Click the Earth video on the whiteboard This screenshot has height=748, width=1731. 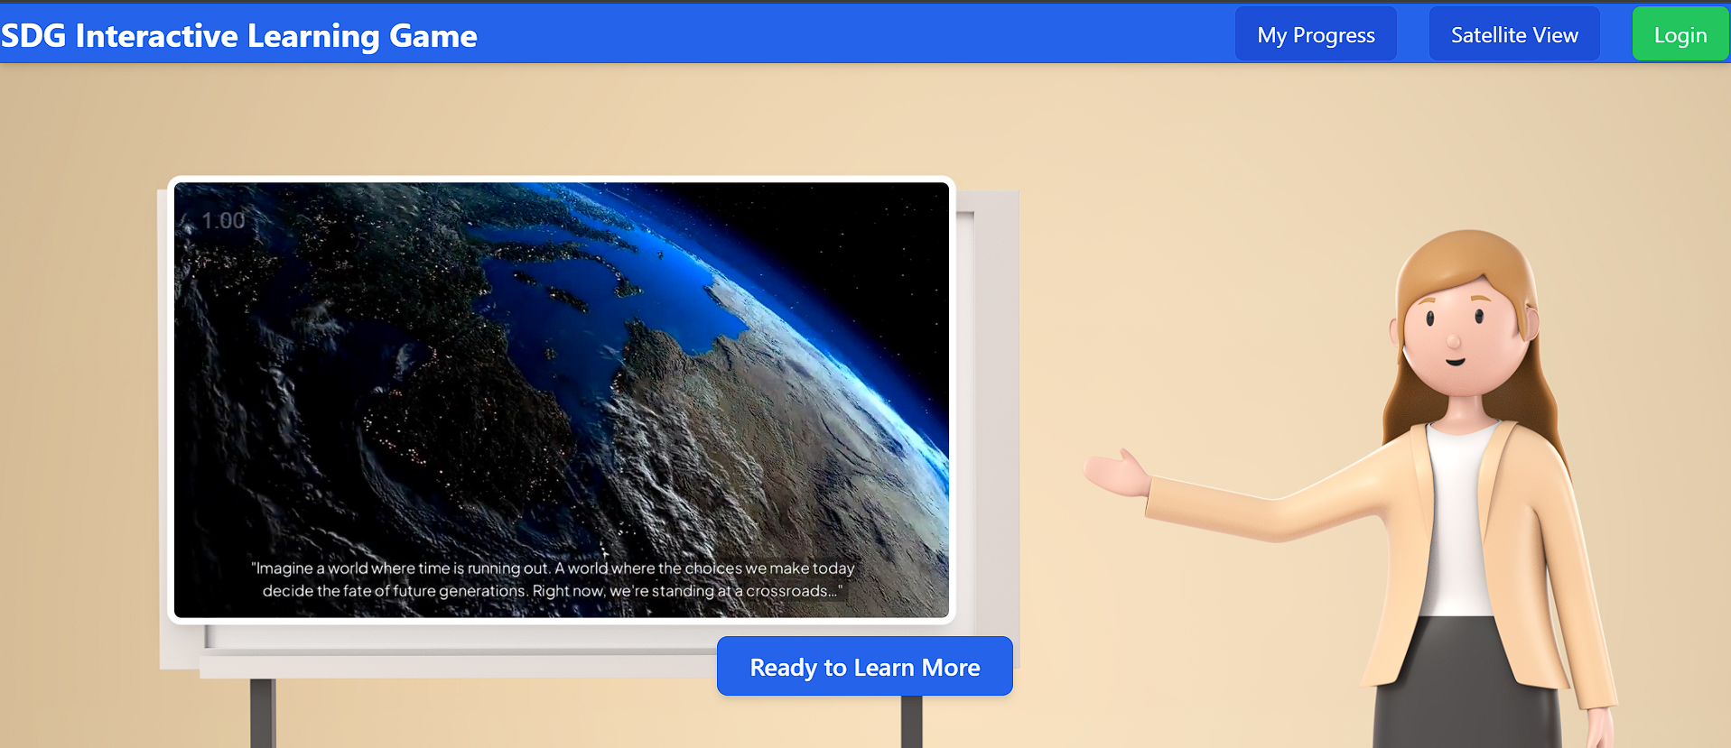click(561, 400)
